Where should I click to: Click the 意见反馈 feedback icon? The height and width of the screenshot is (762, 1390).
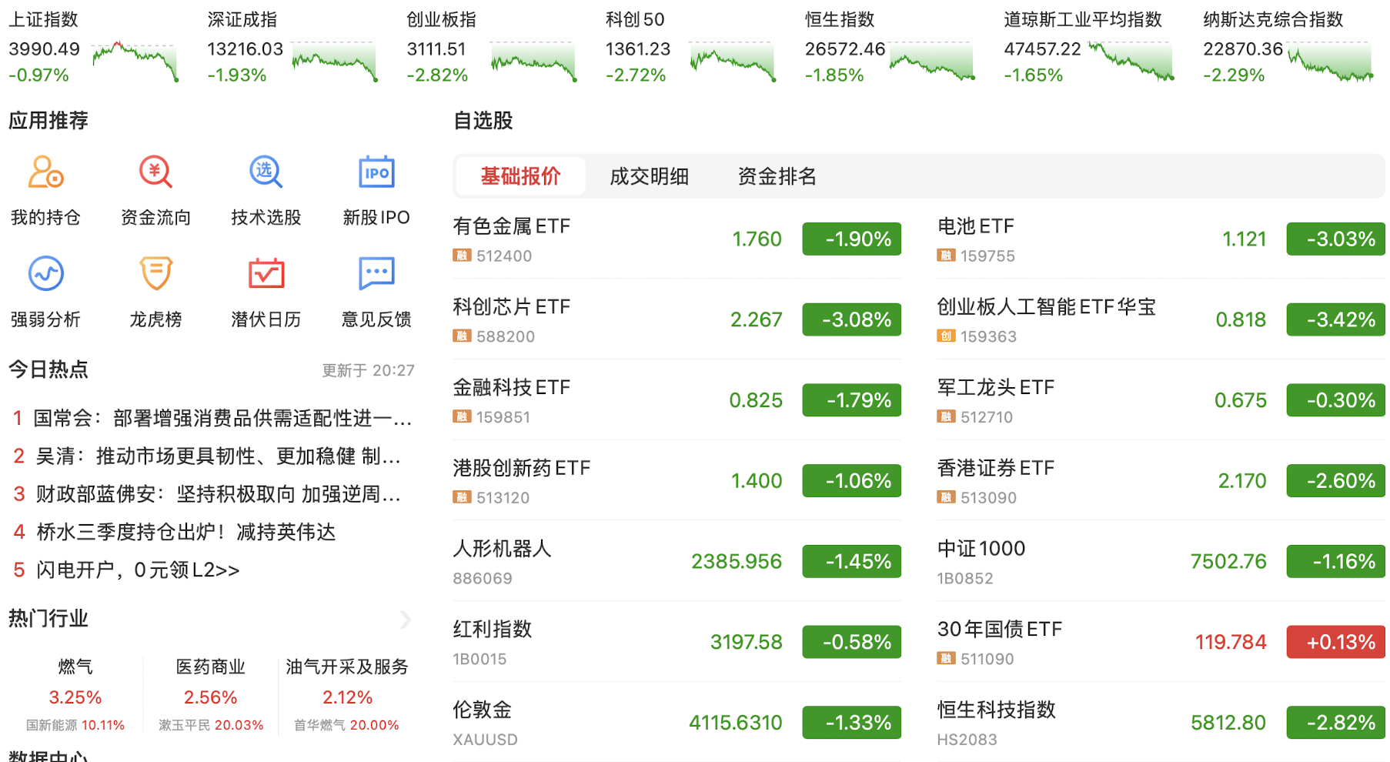[x=376, y=274]
